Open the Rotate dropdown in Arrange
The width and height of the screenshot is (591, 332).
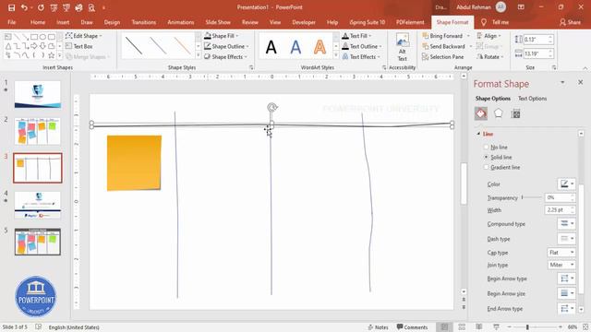490,57
